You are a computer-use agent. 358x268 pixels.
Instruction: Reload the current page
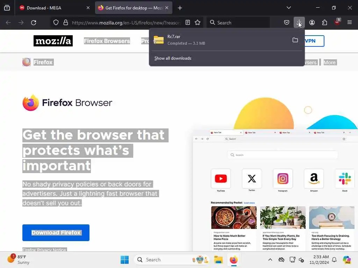tap(34, 23)
